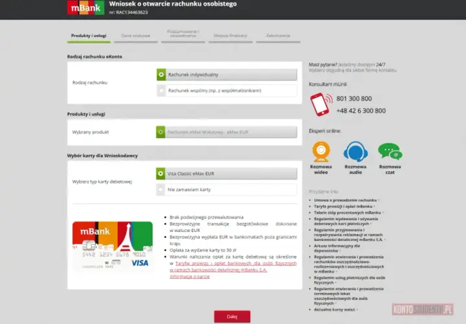
Task: Click Brak podwójnego przewalutowania bullet text
Action: (x=206, y=218)
